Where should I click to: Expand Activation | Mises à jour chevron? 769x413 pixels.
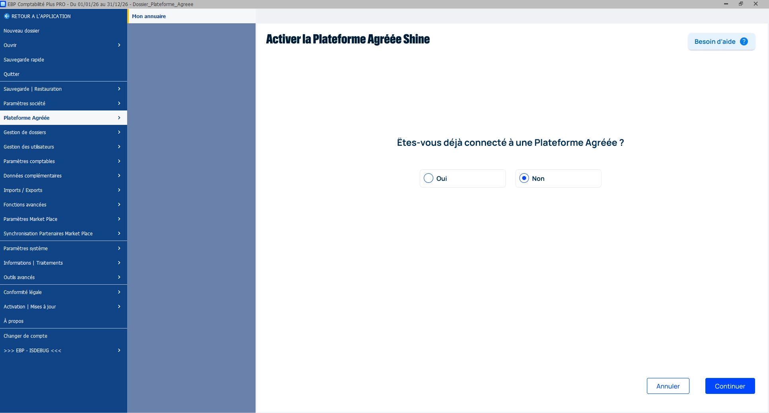(119, 307)
